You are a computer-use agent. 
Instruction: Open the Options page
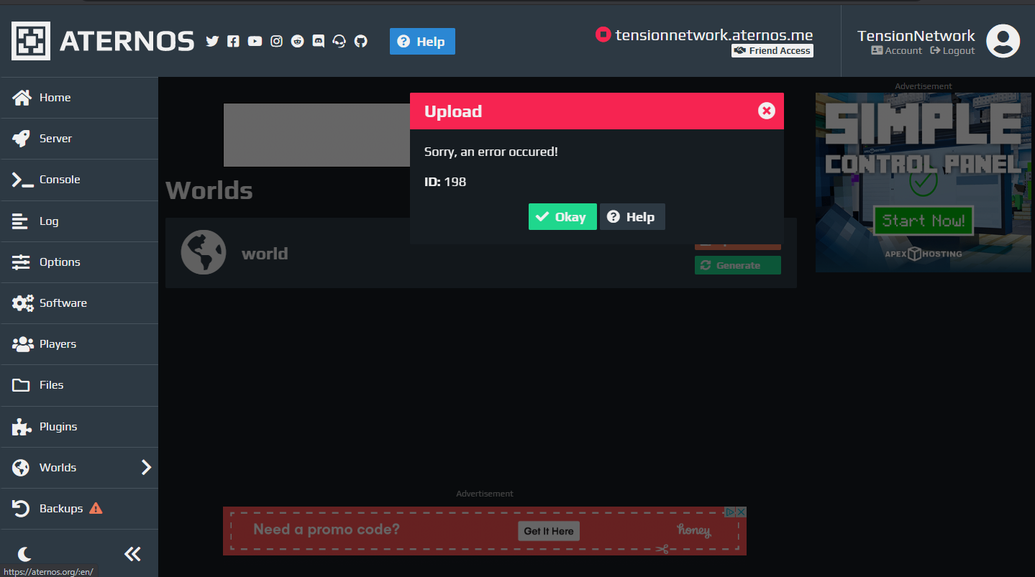click(79, 262)
